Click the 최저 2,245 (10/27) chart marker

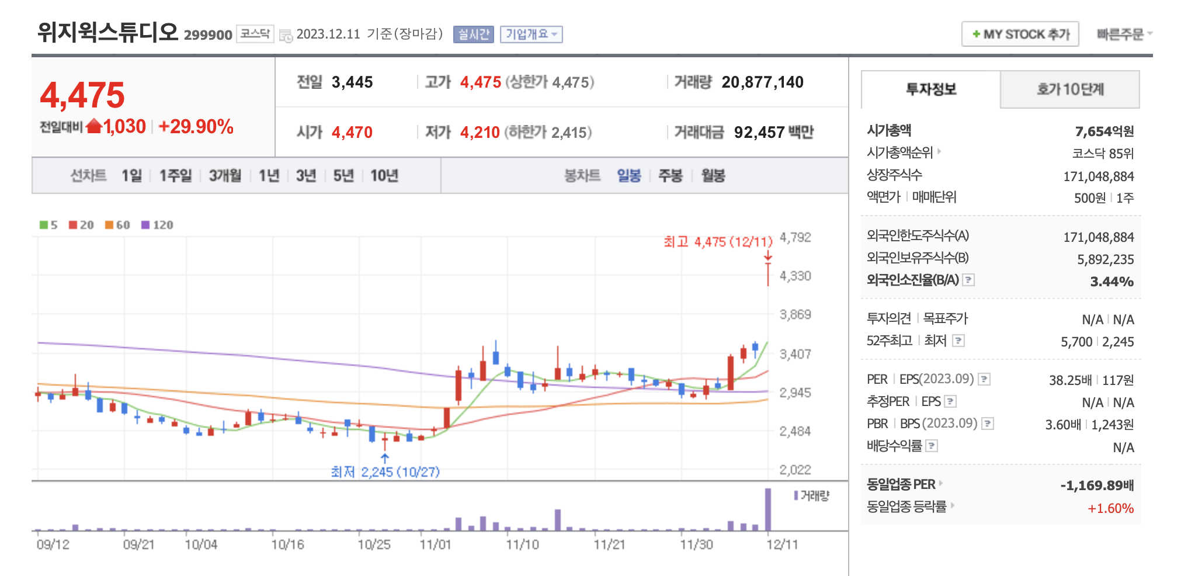tap(385, 471)
